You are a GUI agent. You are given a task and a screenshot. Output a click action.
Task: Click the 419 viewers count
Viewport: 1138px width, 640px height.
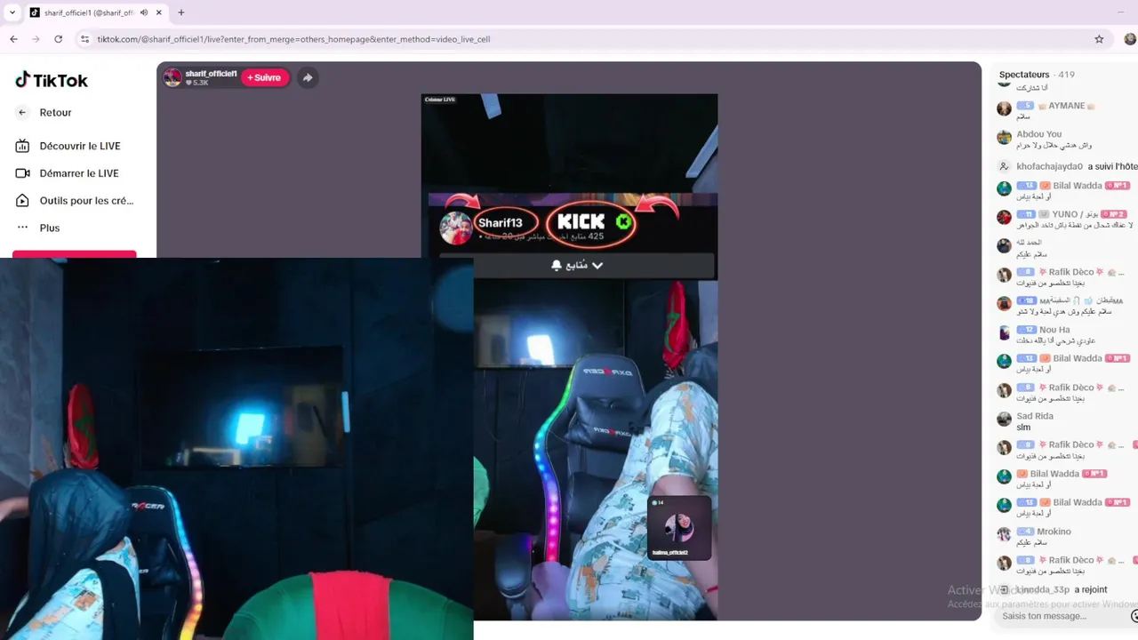[1066, 75]
